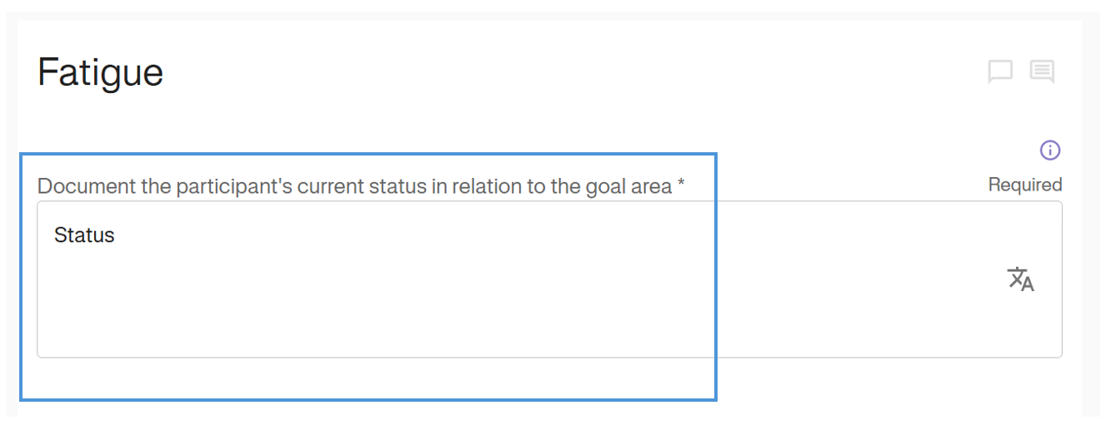Click the "Required" label above the field
This screenshot has width=1106, height=430.
point(1025,185)
